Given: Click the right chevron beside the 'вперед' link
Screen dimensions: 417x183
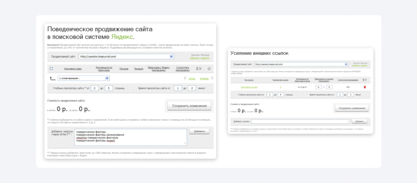Looking at the screenshot, I should pyautogui.click(x=212, y=78).
